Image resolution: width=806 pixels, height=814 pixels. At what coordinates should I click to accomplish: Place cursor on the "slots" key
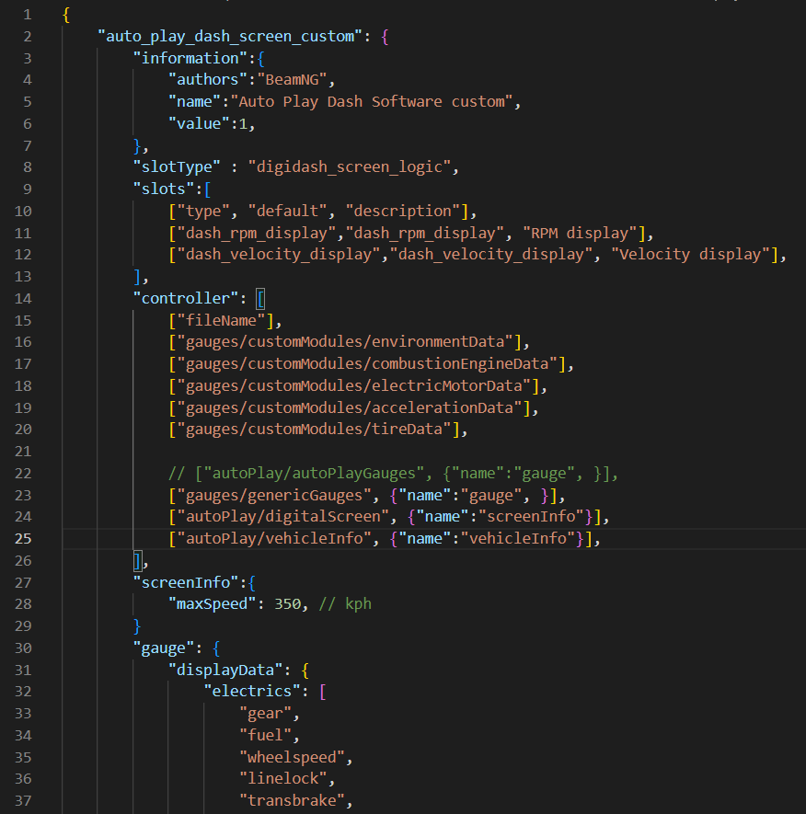(x=164, y=189)
